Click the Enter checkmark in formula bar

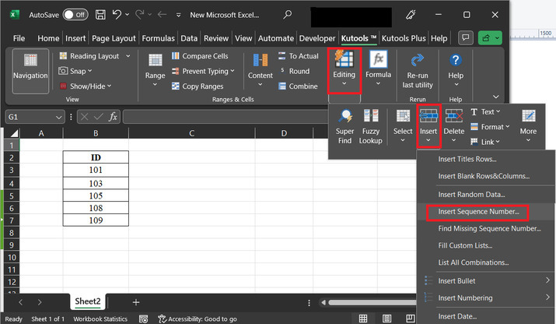[98, 117]
